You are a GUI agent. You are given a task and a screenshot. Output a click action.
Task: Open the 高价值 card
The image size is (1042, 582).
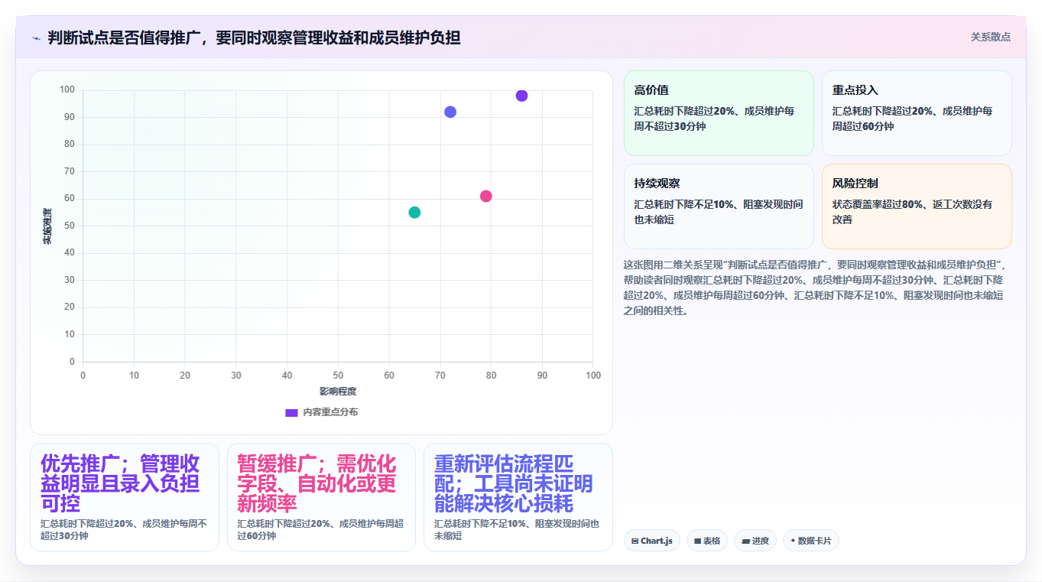719,113
